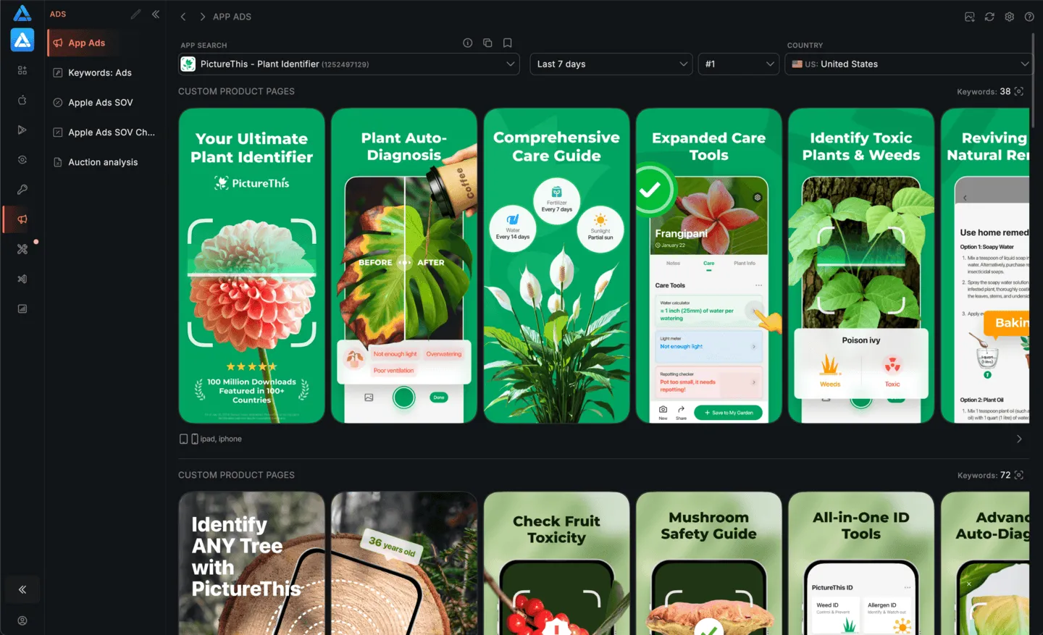
Task: Click the focus icon beside Keywords: 72
Action: [x=1019, y=475]
